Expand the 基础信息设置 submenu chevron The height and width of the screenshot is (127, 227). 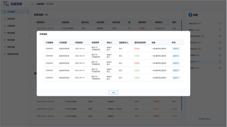click(x=25, y=54)
